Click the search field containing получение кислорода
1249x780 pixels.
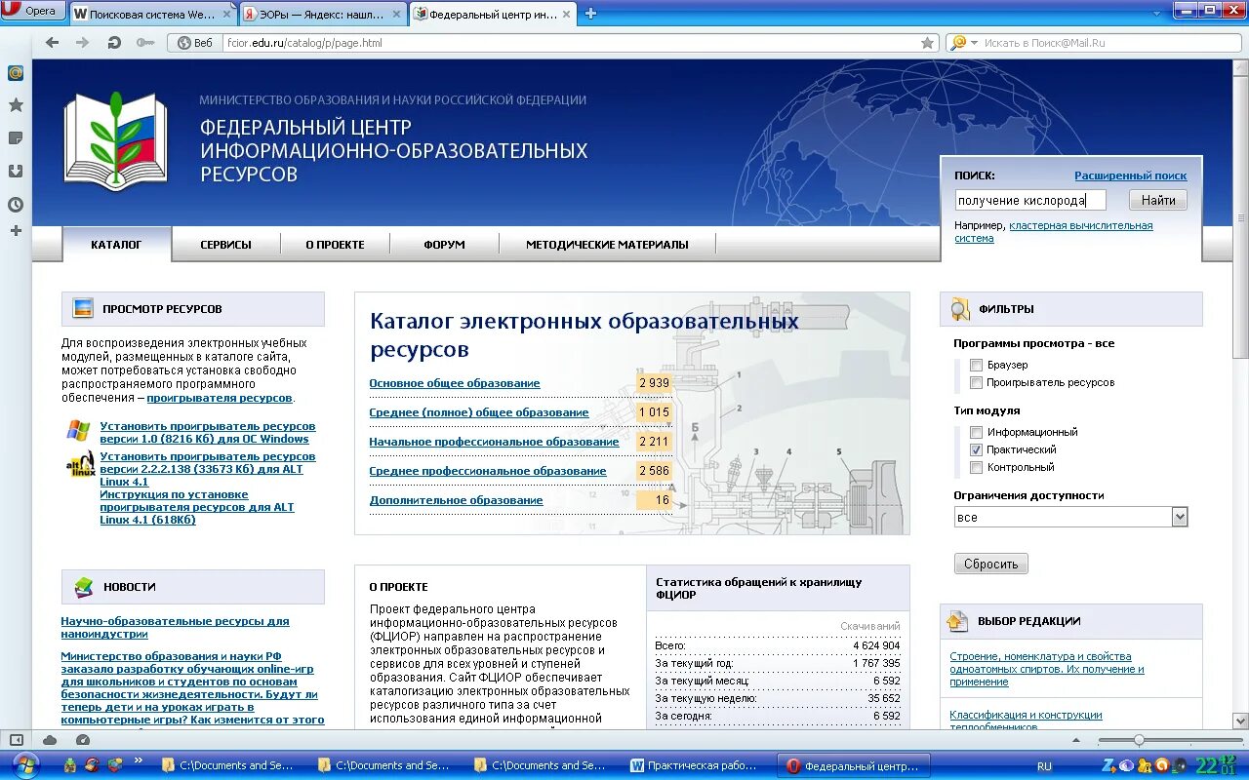tap(1030, 200)
